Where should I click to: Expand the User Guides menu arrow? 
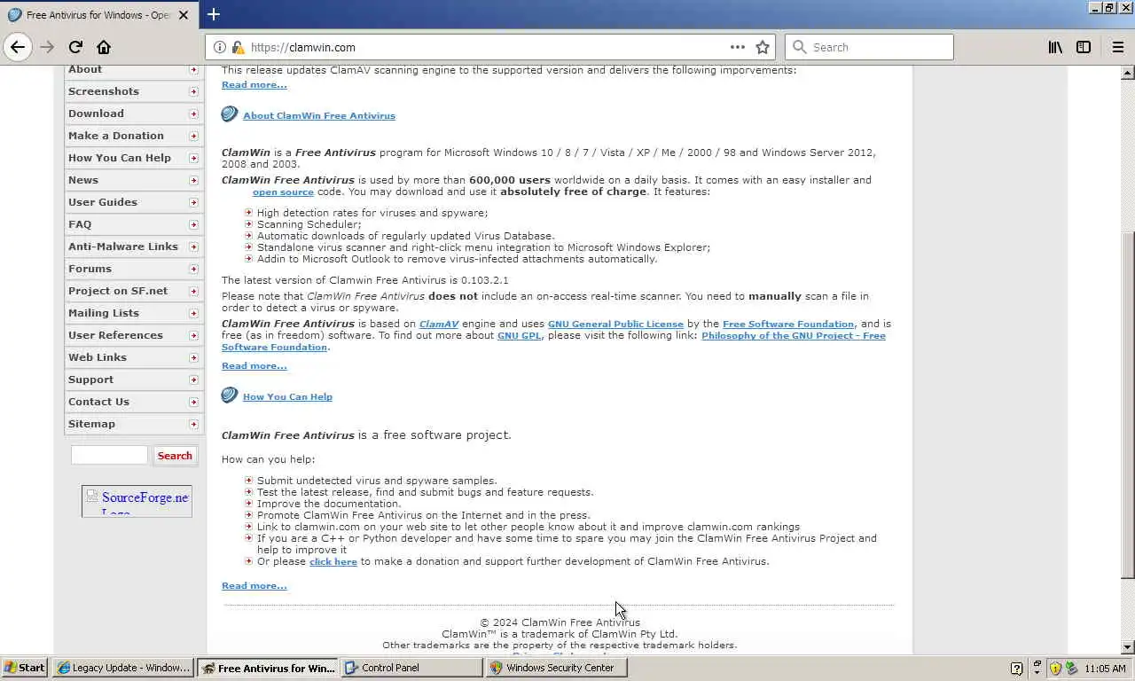pyautogui.click(x=193, y=202)
